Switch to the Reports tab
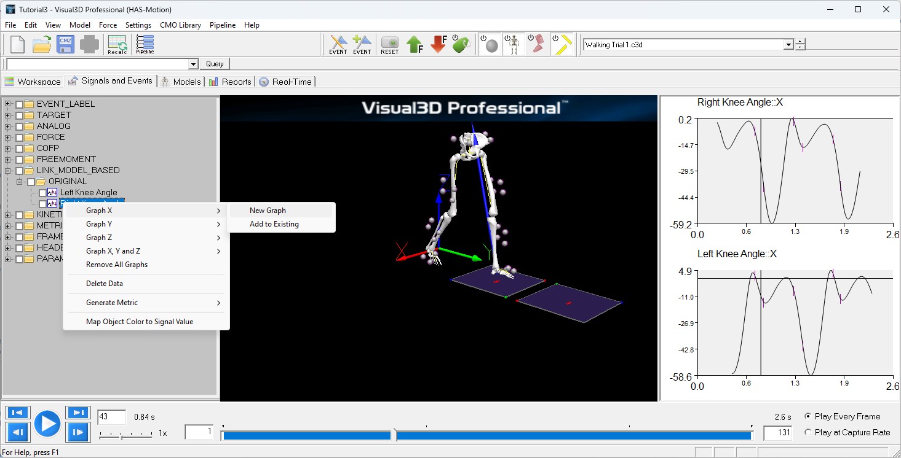The image size is (901, 458). [229, 81]
